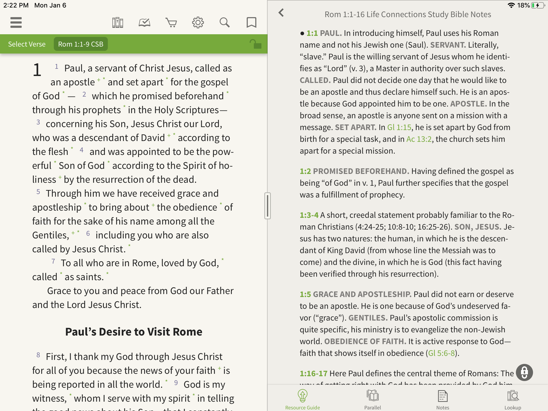548x411 pixels.
Task: Open the plus marker after 'bring about'
Action: [x=153, y=205]
